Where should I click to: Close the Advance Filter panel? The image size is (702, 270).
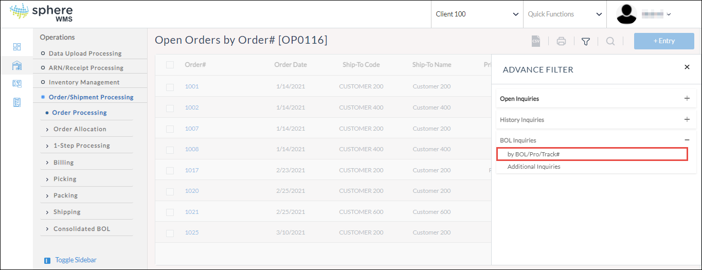687,67
